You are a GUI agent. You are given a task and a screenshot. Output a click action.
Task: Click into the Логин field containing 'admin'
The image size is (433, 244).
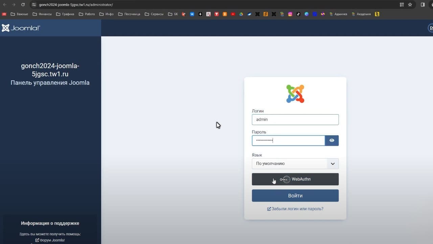pos(295,120)
